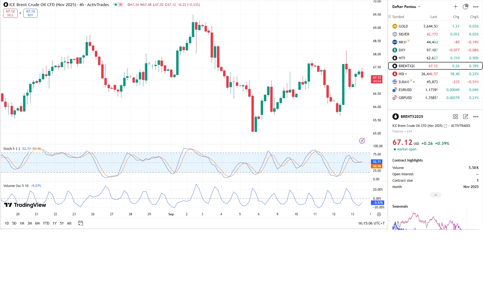The image size is (483, 300).
Task: Click the edit note icon for BRENTX2025
Action: (466, 117)
